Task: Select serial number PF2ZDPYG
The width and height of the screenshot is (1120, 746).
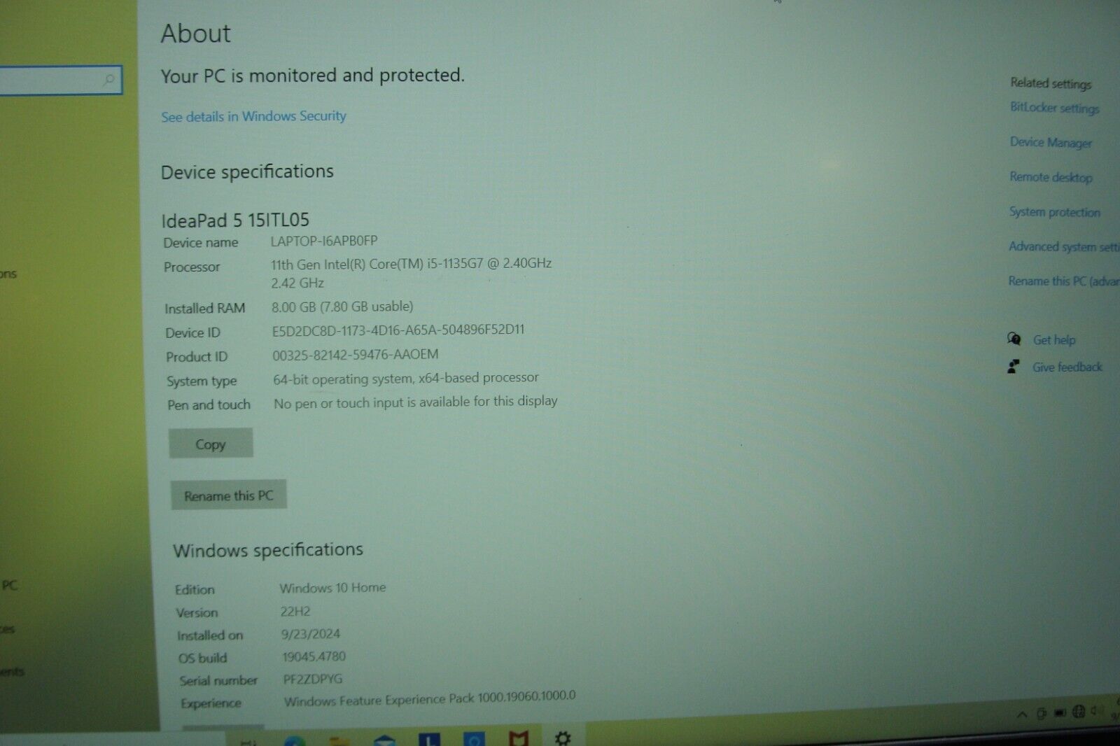Action: point(313,679)
